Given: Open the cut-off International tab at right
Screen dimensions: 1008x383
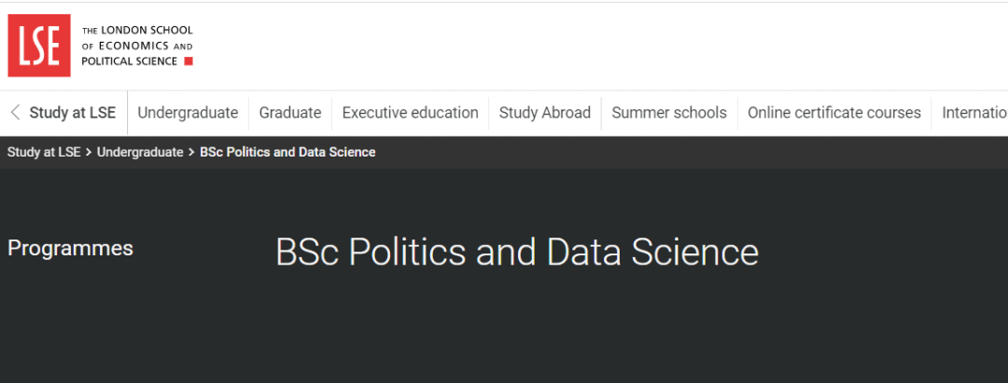Looking at the screenshot, I should click(x=974, y=113).
